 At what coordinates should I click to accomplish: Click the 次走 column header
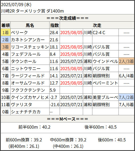[x=97, y=25]
